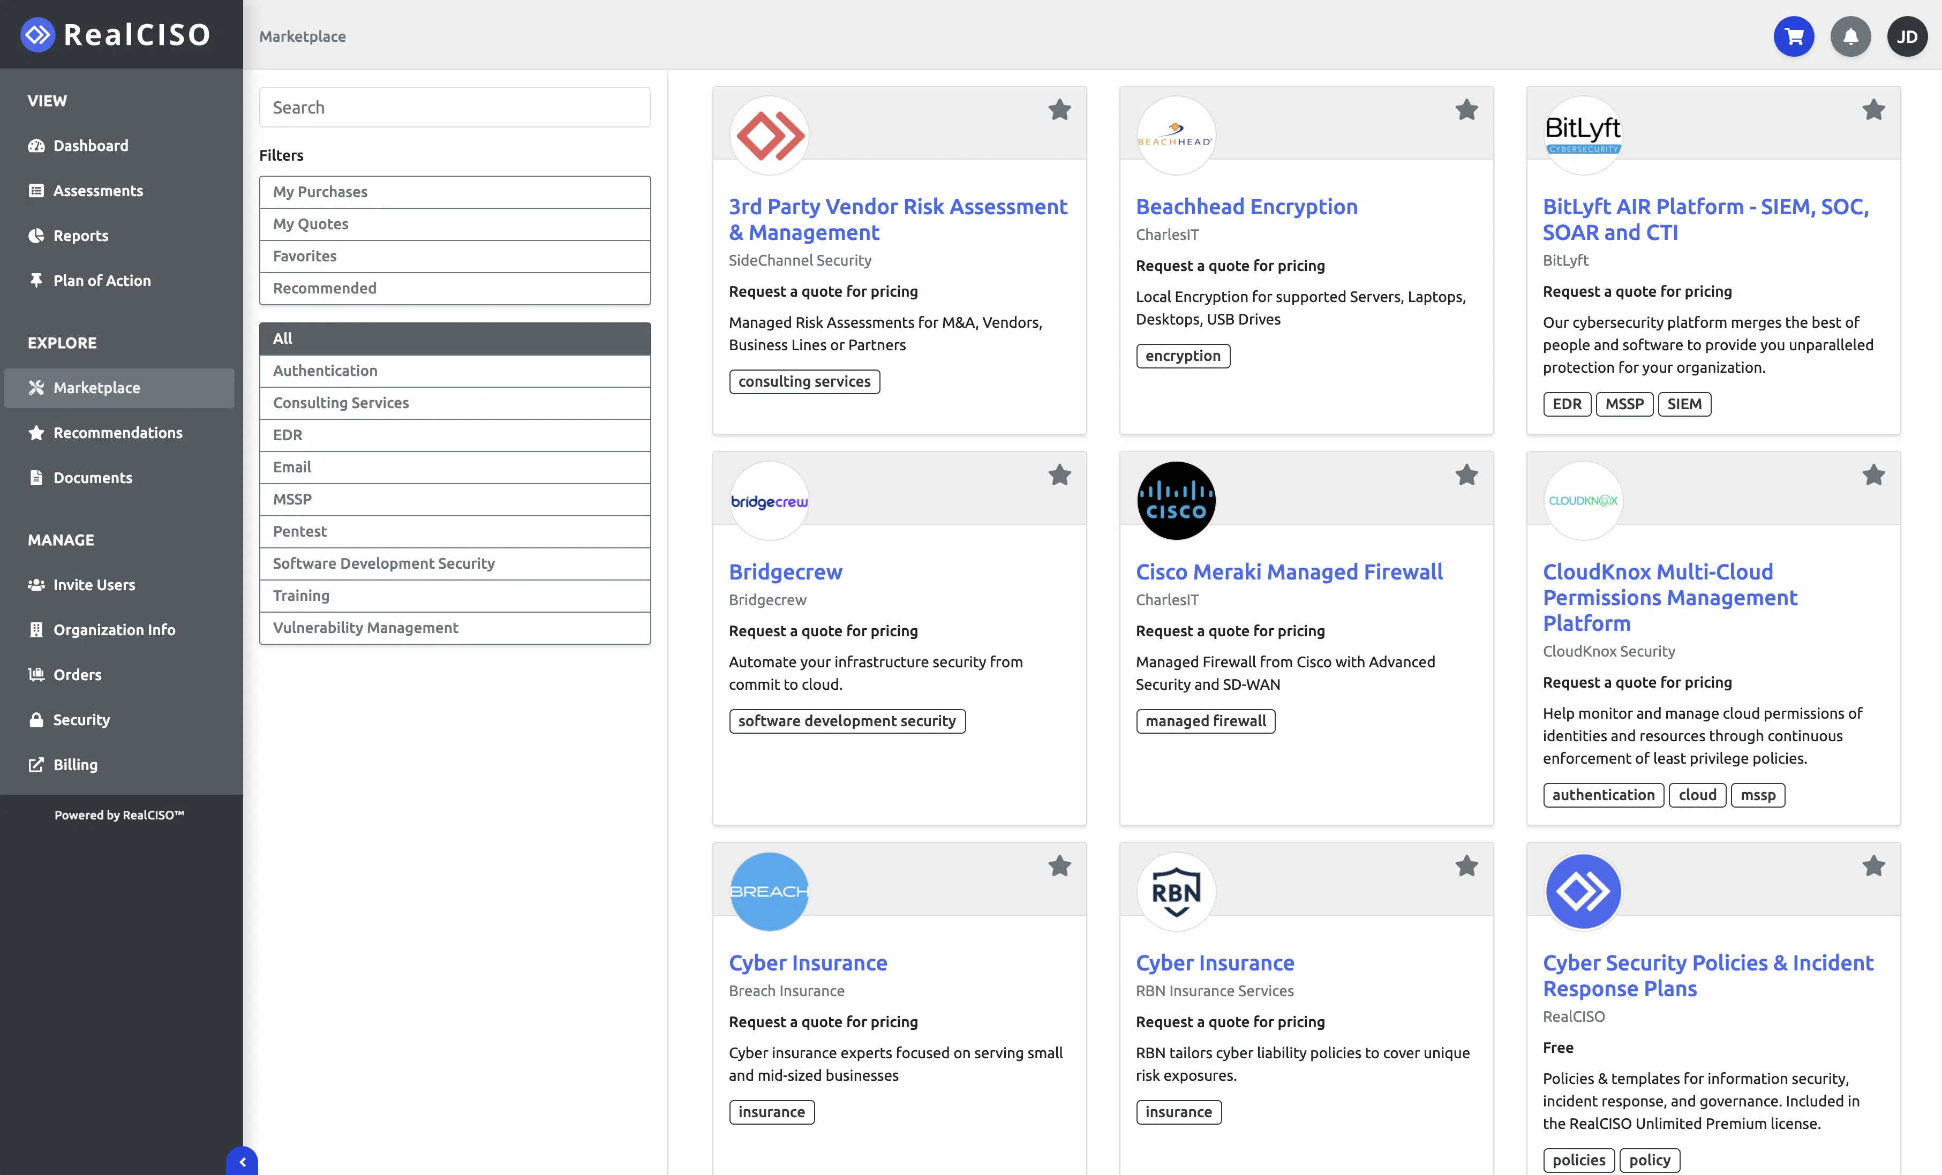
Task: Click the BitLyft Cybersecurity logo thumbnail
Action: coord(1583,135)
